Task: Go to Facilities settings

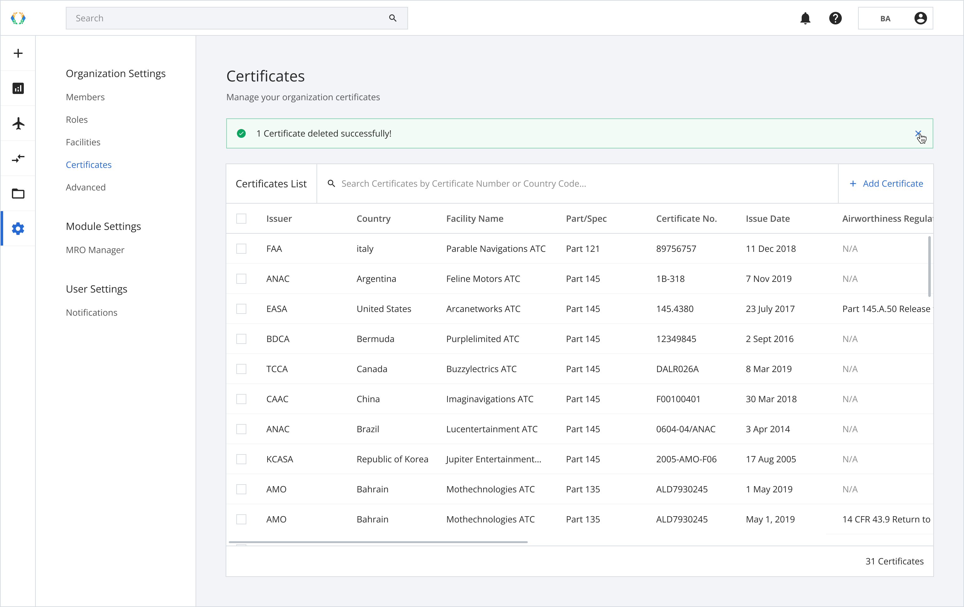Action: 83,142
